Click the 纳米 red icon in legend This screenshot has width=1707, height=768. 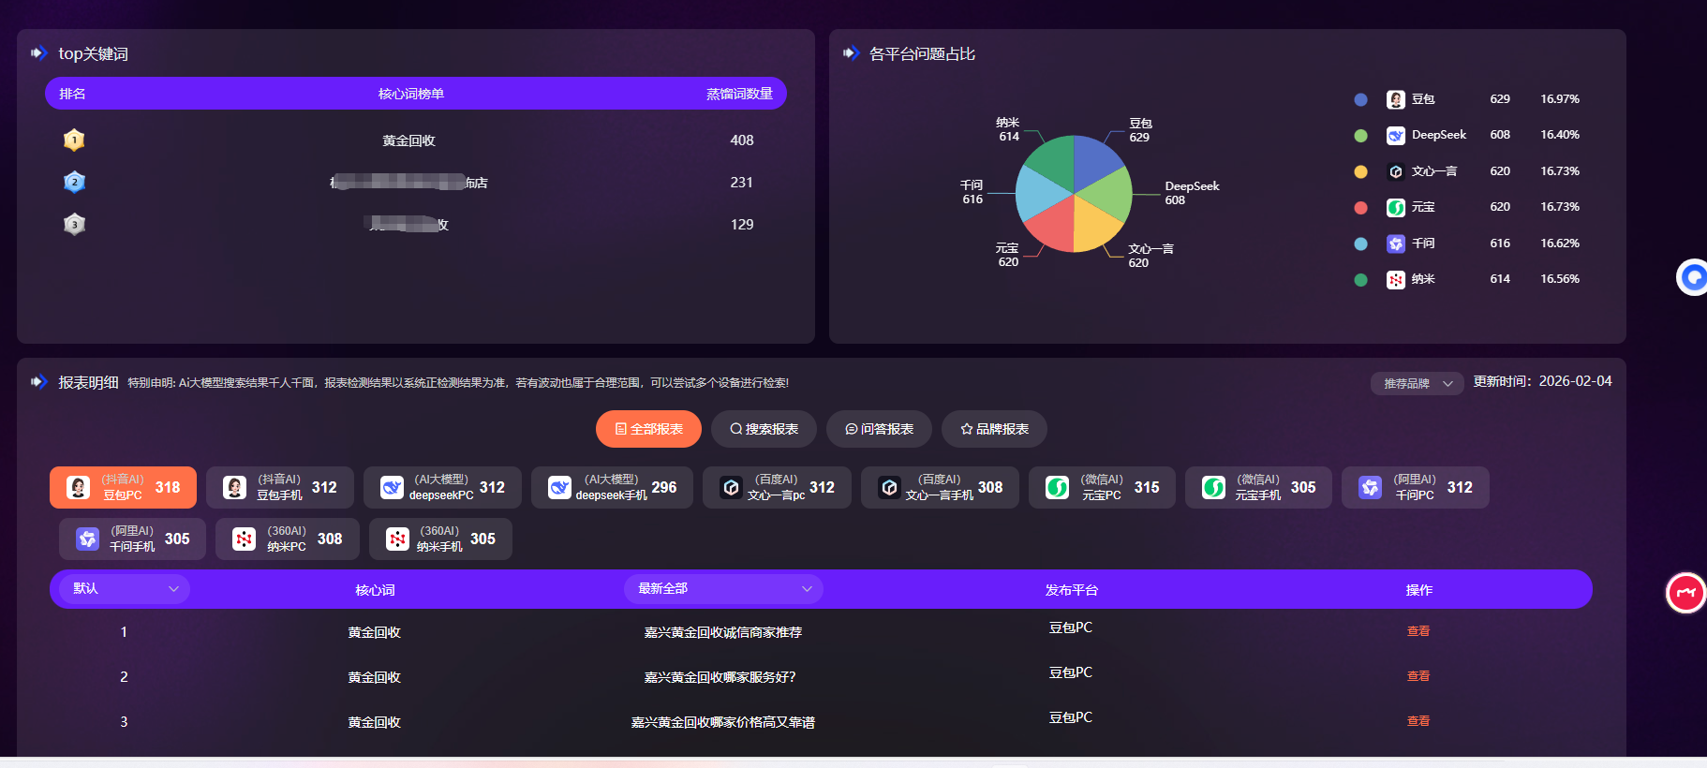(x=1396, y=279)
